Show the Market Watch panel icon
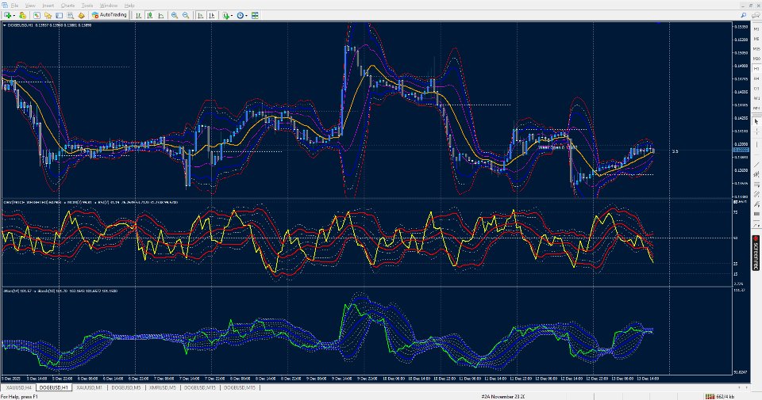The width and height of the screenshot is (762, 400). coord(37,16)
